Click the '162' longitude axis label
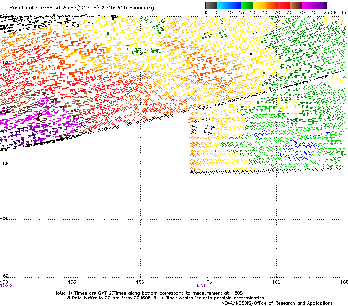348x306 pixels. pos(276,282)
